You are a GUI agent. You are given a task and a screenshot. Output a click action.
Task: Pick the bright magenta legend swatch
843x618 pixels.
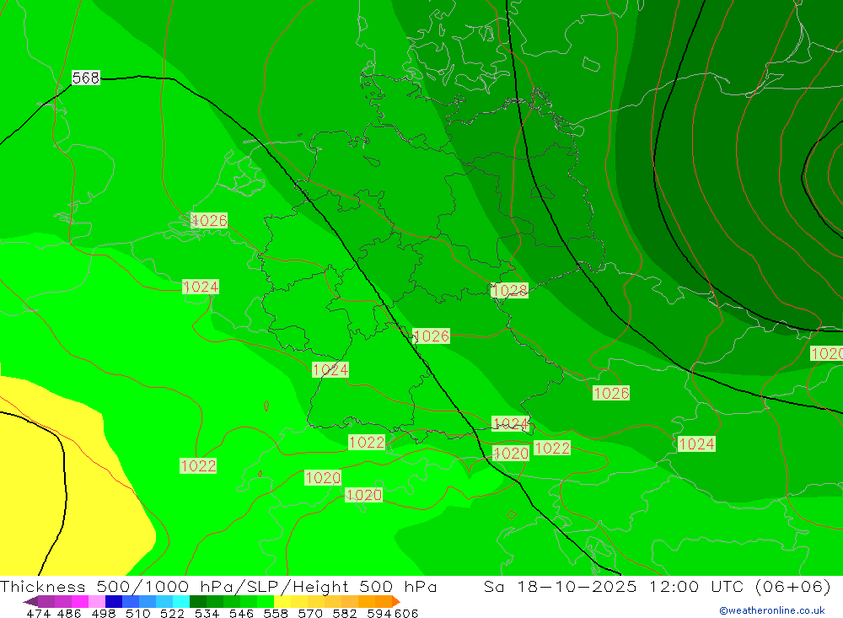pyautogui.click(x=79, y=601)
